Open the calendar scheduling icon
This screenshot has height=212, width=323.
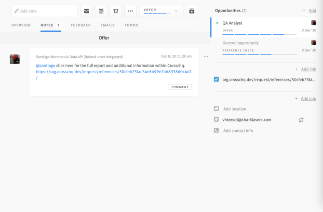coord(101,11)
